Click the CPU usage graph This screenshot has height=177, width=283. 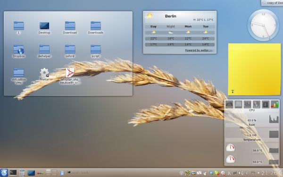274,119
